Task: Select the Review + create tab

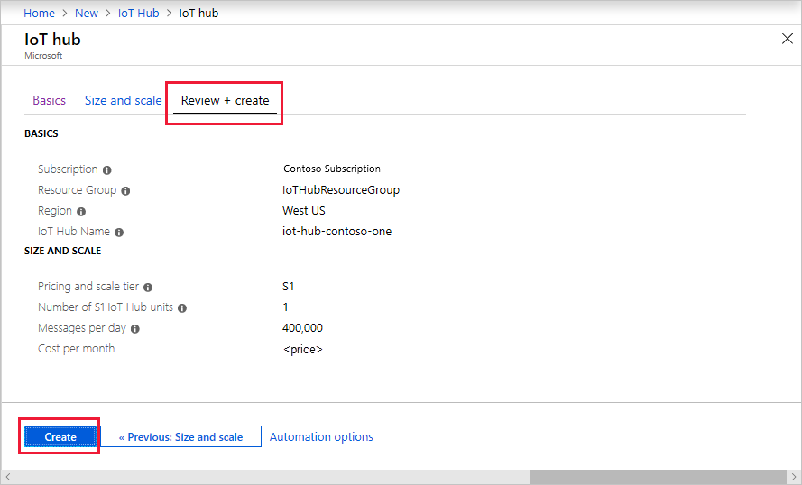Action: click(x=225, y=101)
